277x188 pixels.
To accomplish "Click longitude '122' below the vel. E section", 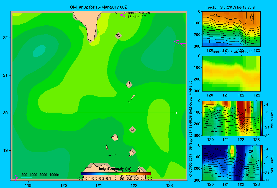I will (x=241, y=184).
